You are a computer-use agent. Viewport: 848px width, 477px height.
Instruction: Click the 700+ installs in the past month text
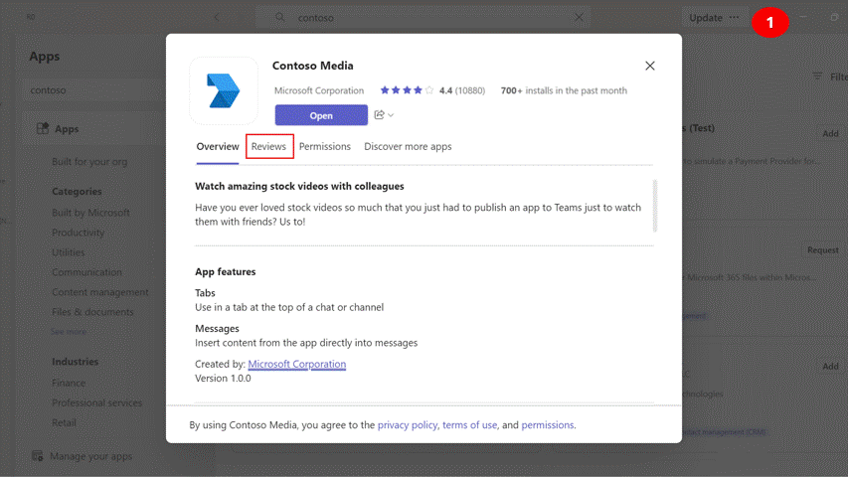click(x=564, y=90)
